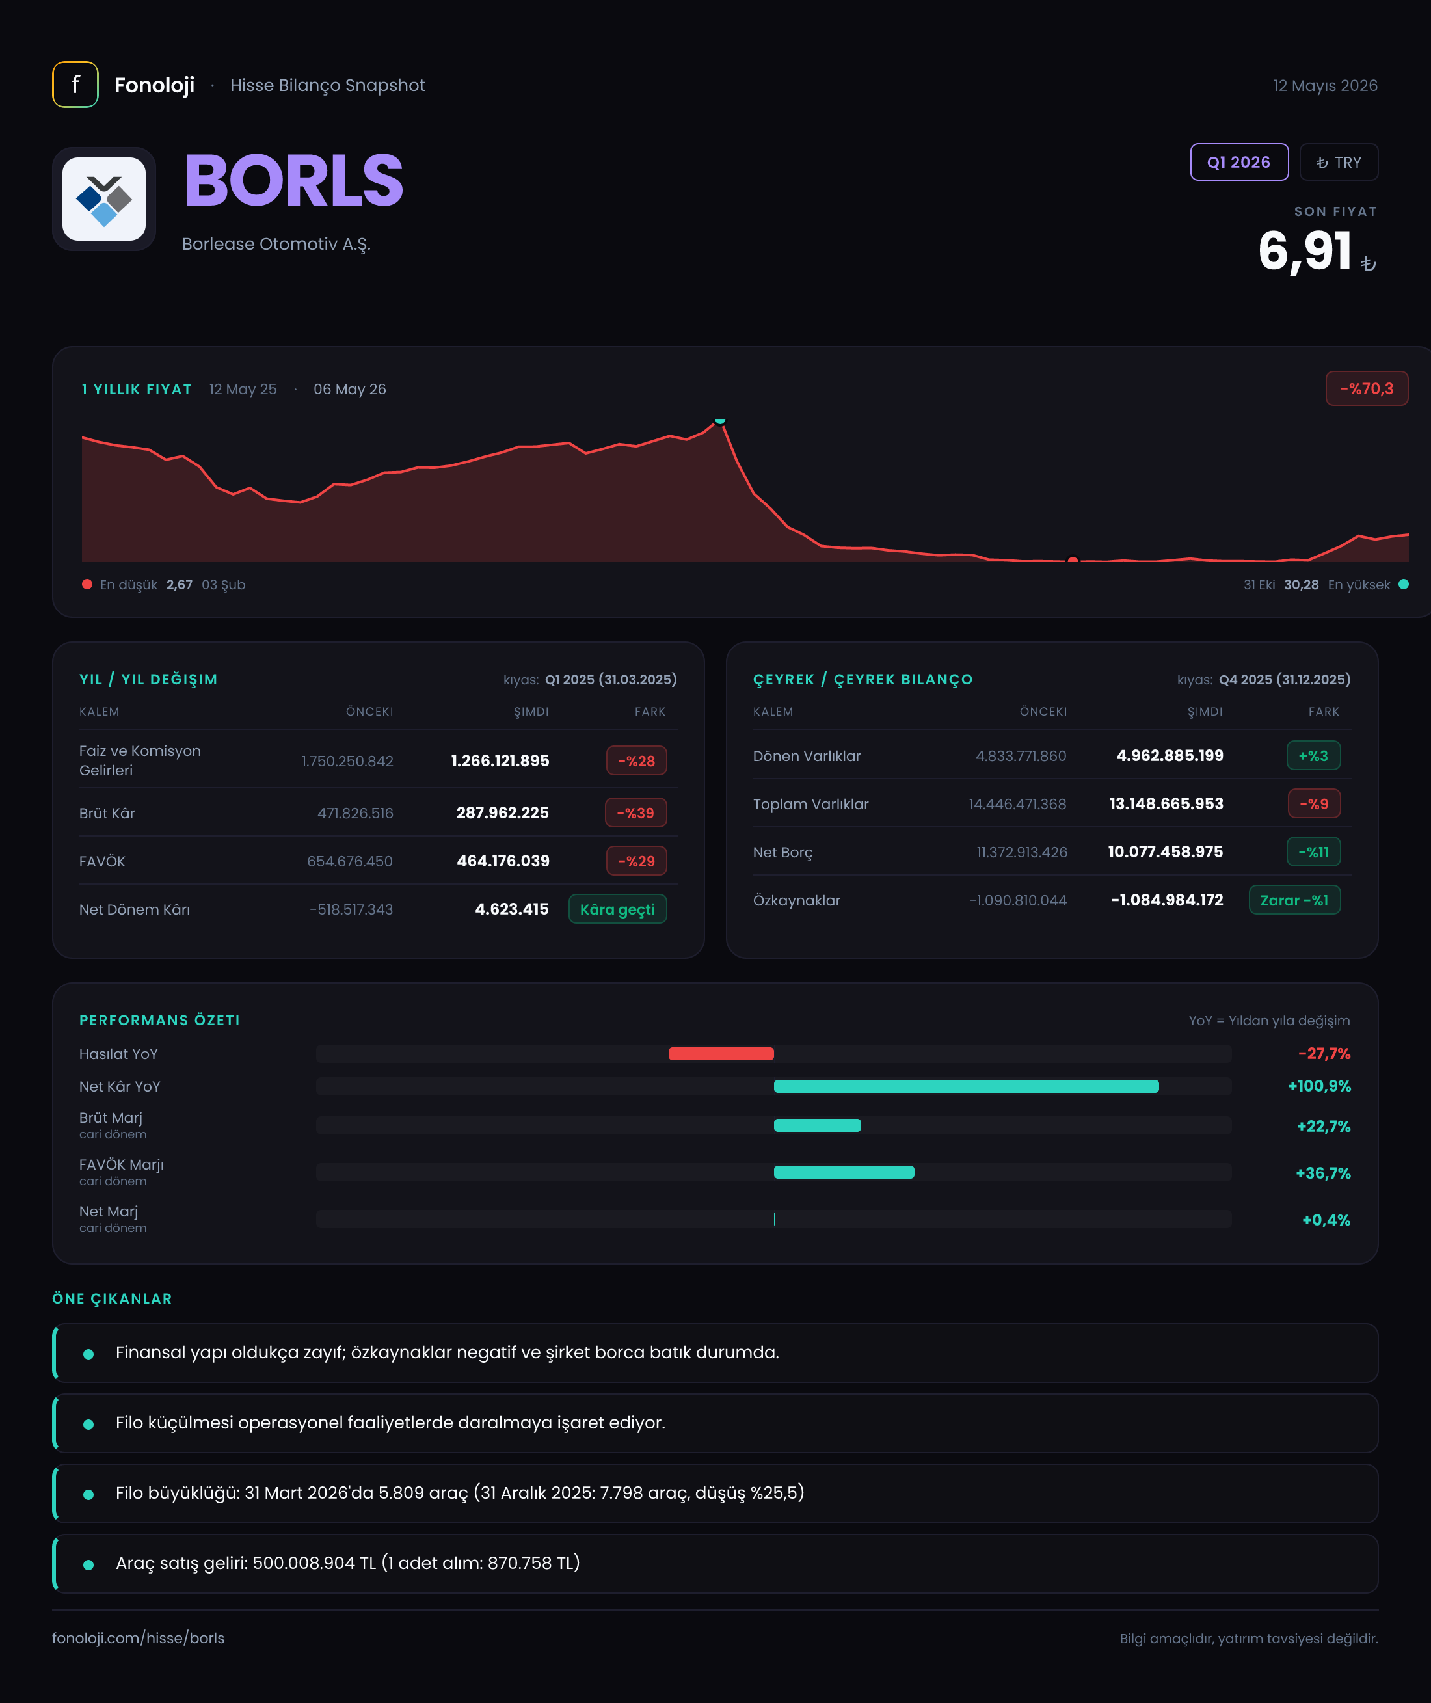
Task: Click the 4.623.415 Net Dönem Kârı value
Action: click(x=512, y=909)
